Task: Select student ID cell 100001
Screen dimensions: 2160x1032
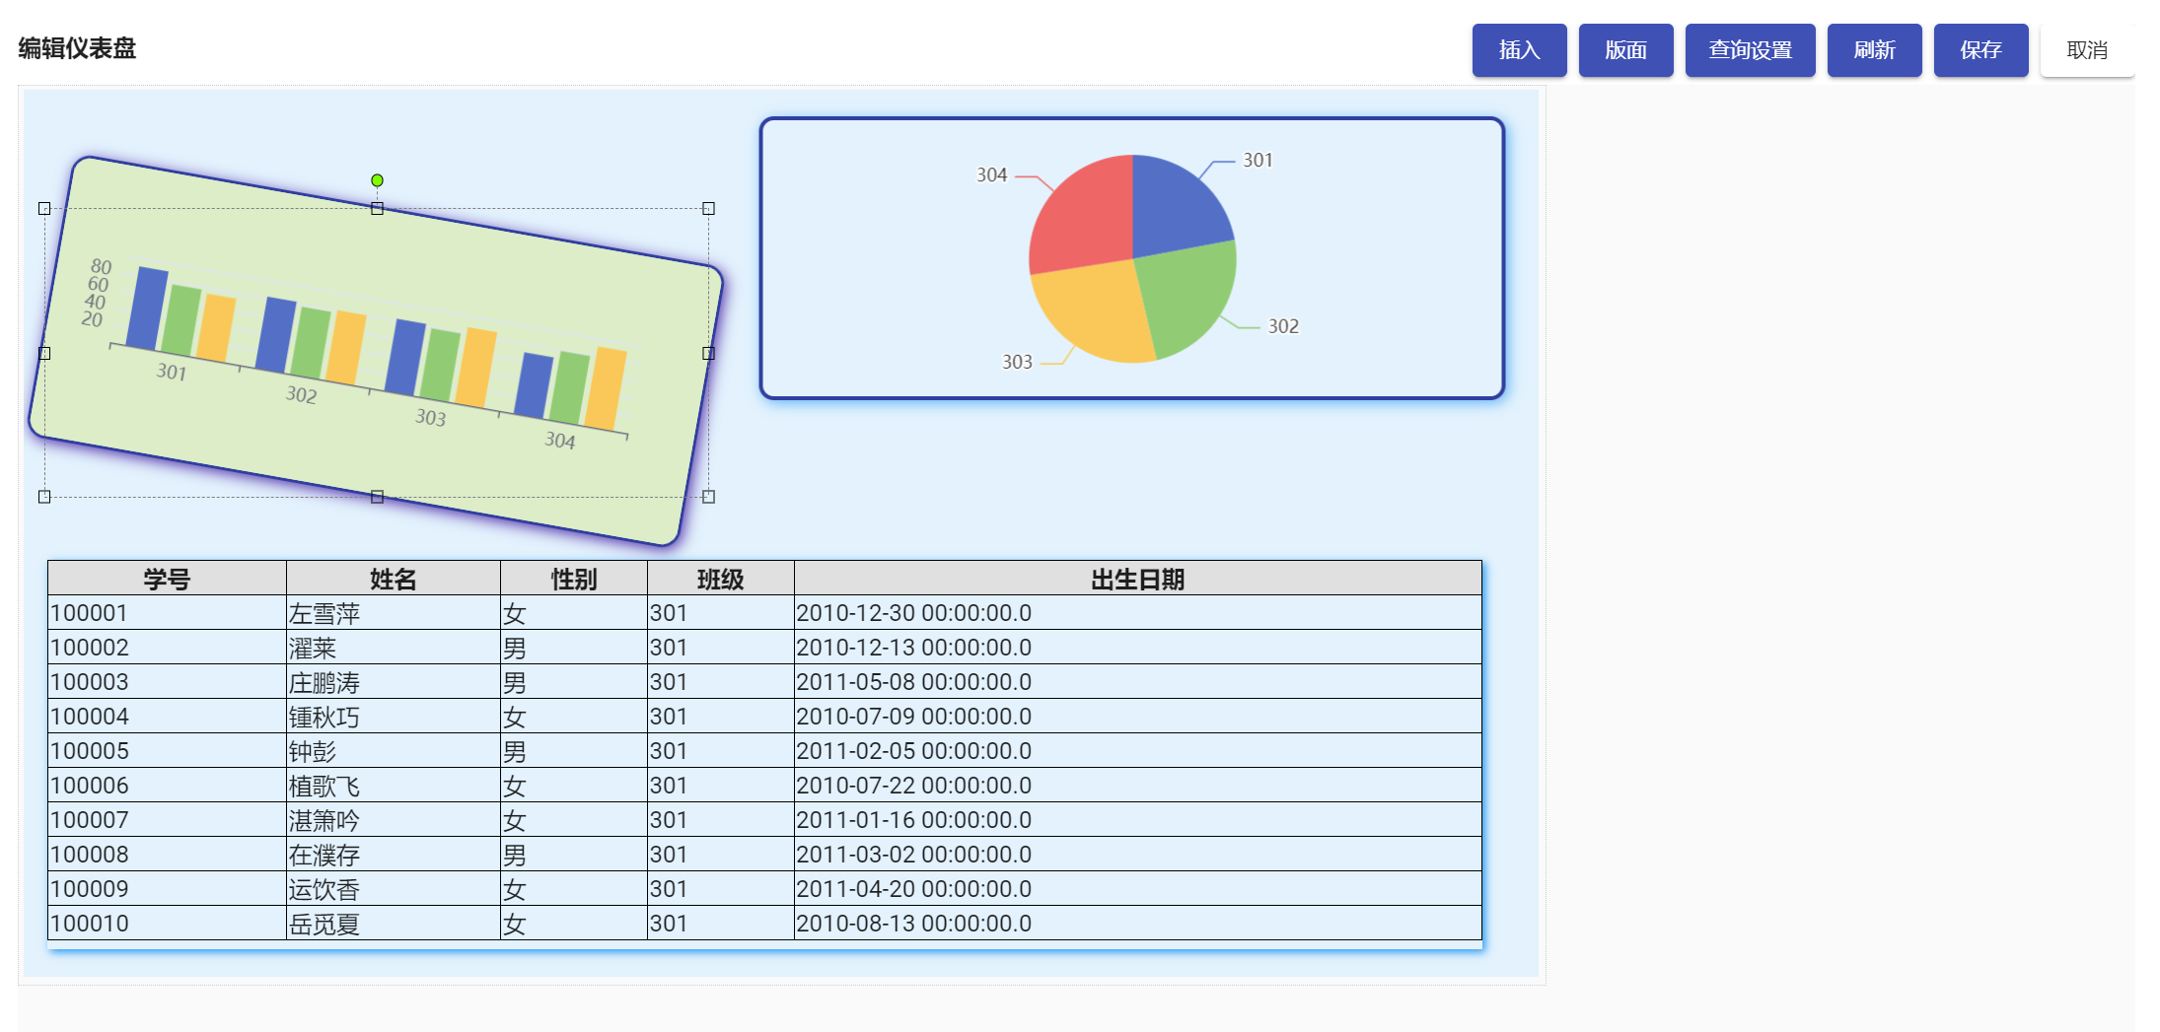Action: [x=167, y=613]
